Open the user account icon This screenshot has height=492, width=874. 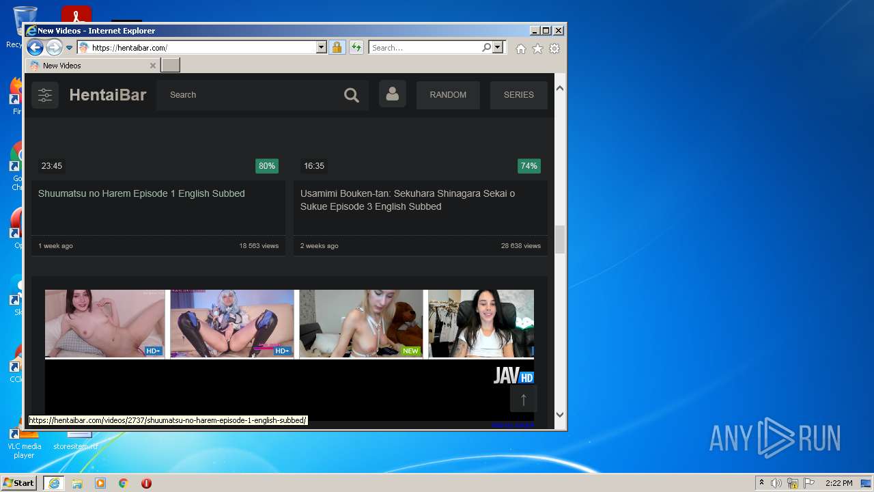click(393, 94)
